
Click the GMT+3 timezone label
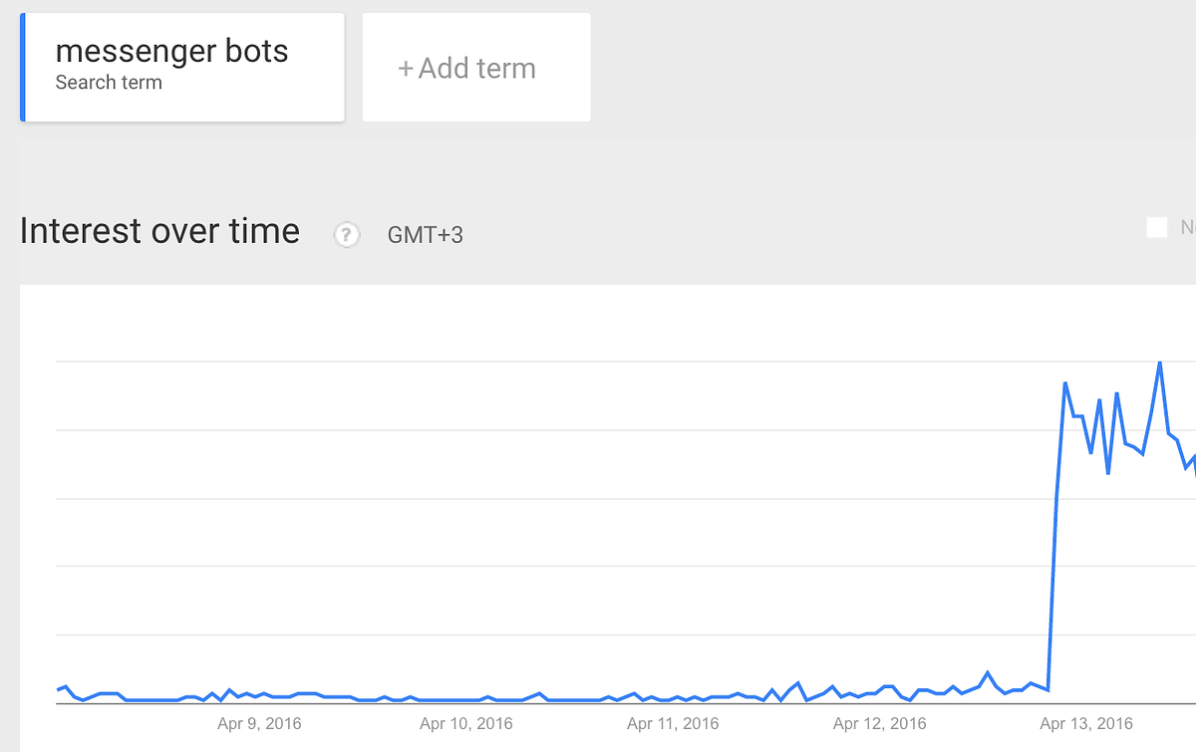pyautogui.click(x=426, y=235)
